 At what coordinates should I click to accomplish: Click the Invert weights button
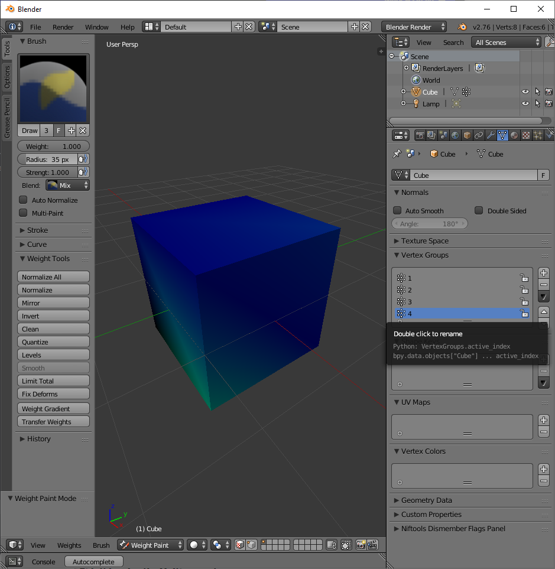(53, 316)
